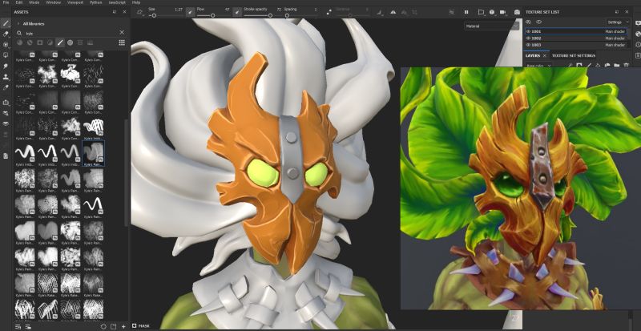641x331 pixels.
Task: Click the assets search field
Action: point(70,33)
